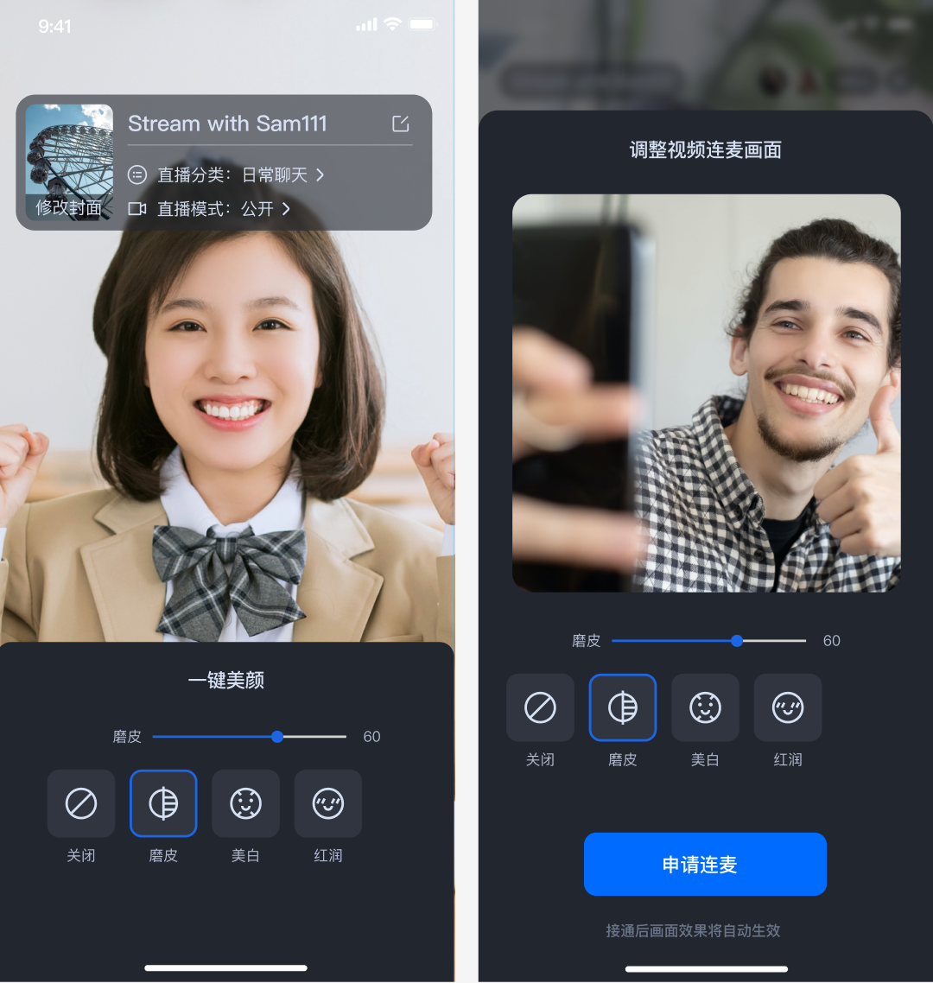
Task: Select 关闭 beauty option in 一键美颜 panel
Action: click(x=81, y=803)
